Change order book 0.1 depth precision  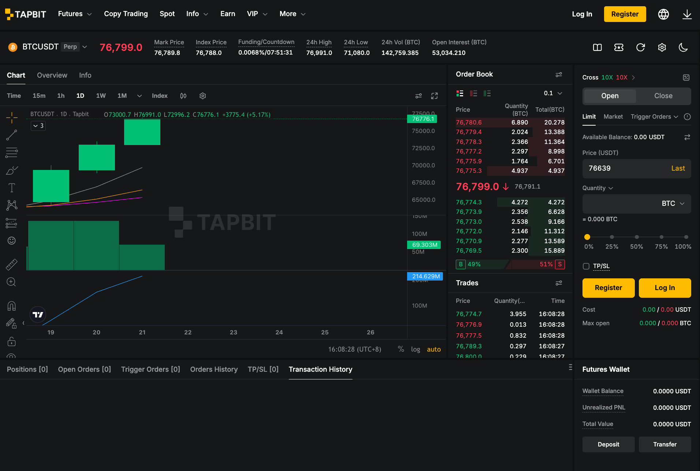tap(553, 93)
